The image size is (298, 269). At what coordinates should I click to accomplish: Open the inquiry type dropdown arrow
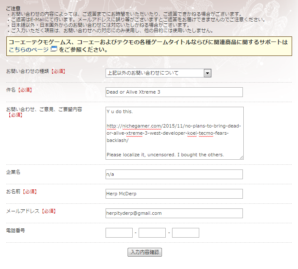coord(207,73)
